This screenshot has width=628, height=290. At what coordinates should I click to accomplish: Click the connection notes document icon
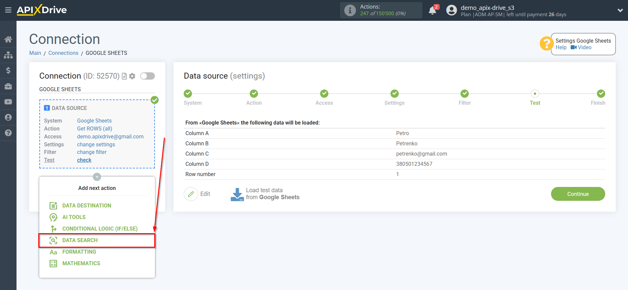(124, 76)
